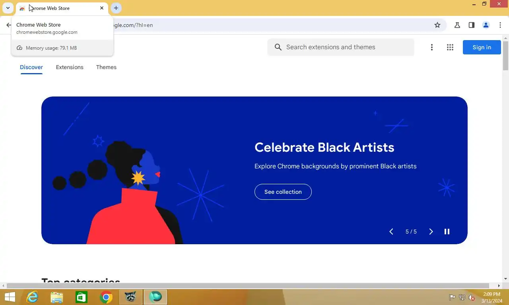Go back with the browser back arrow
Viewport: 509px width, 305px height.
click(x=9, y=25)
